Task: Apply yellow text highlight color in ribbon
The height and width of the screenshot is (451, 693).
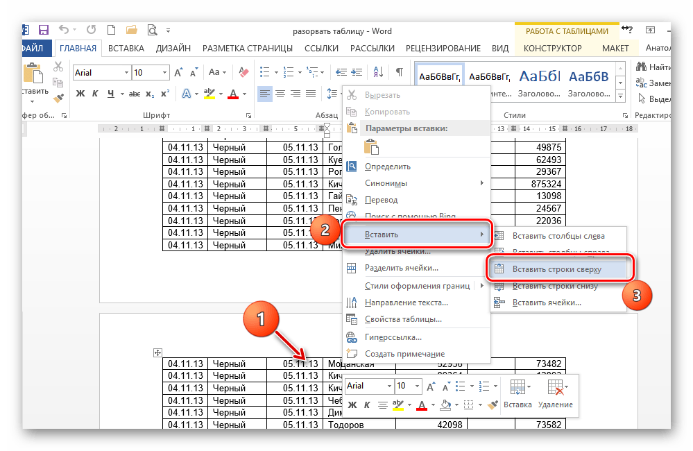Action: click(x=209, y=94)
